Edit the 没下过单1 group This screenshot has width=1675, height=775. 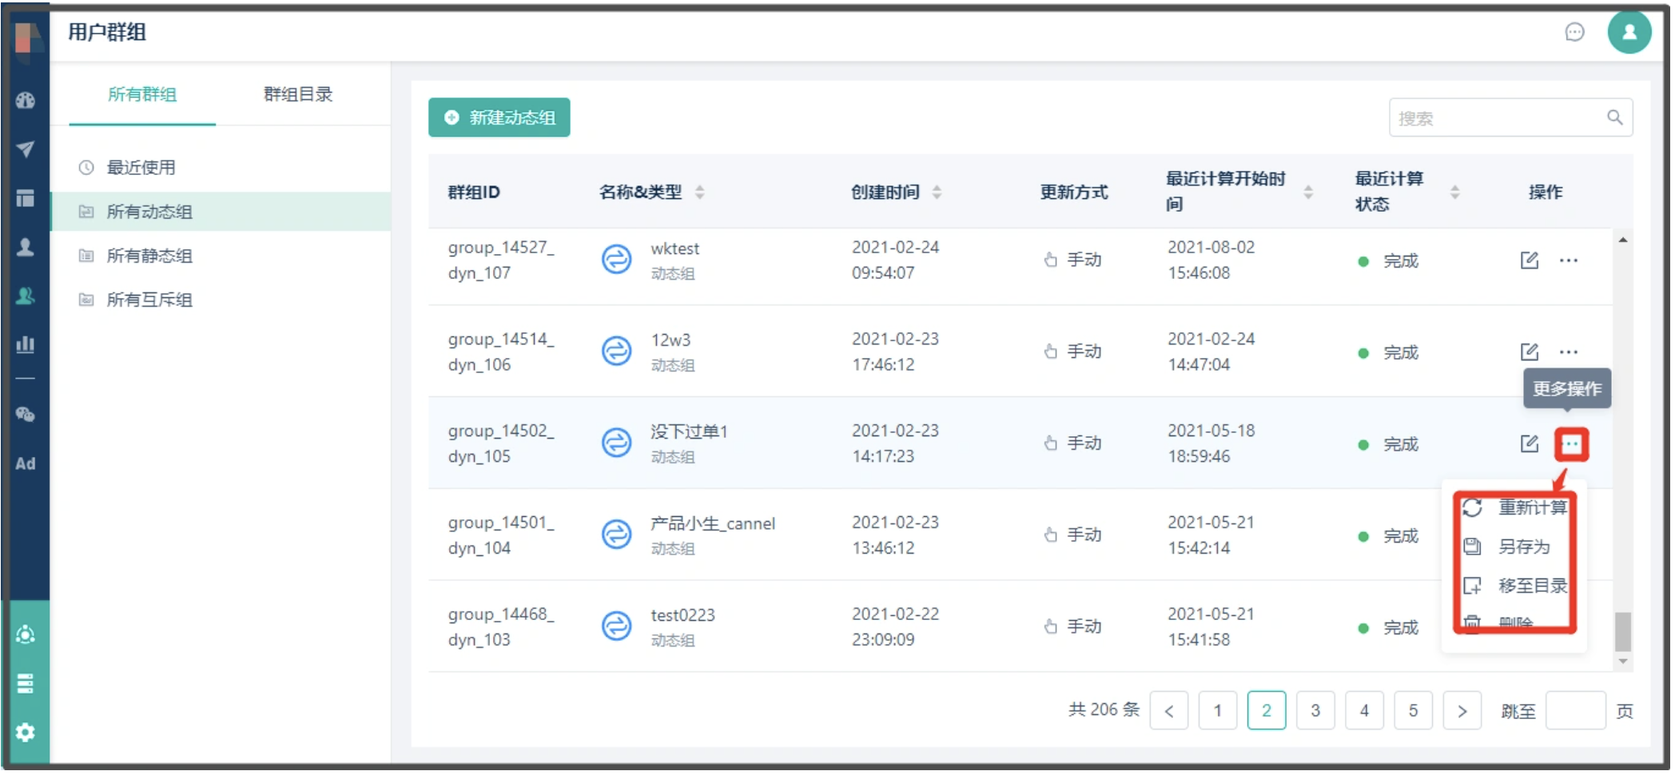1530,443
